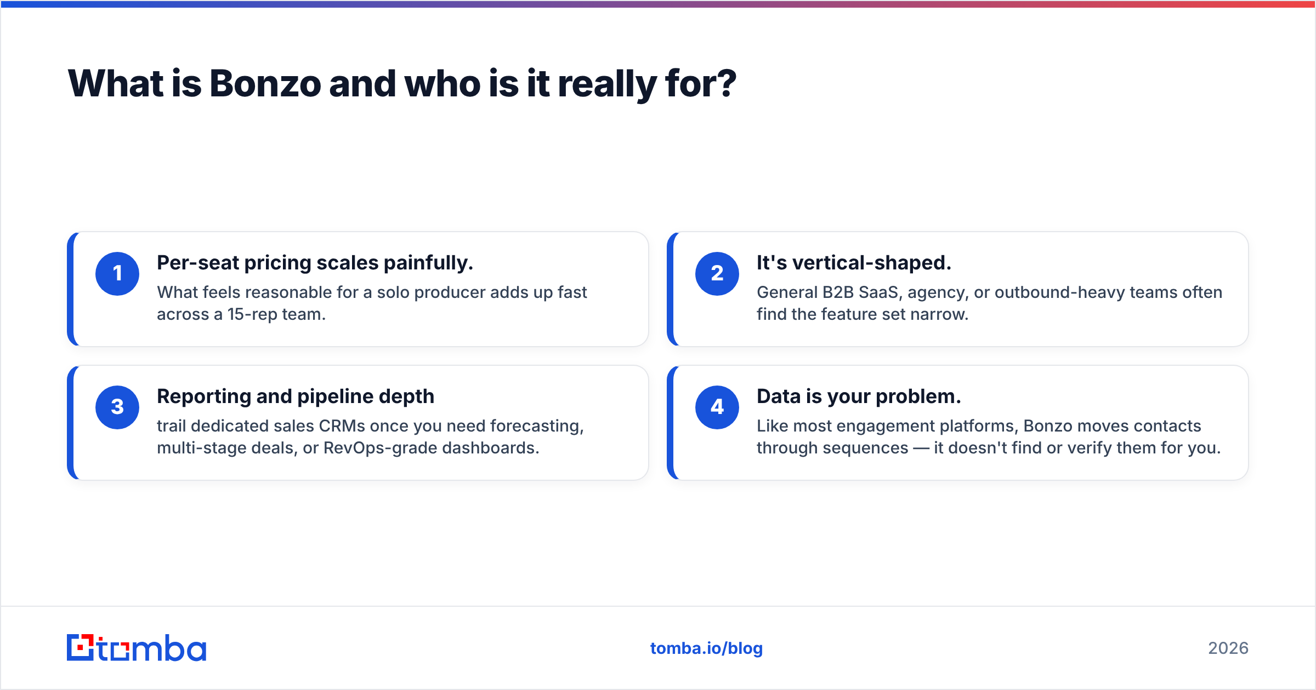The image size is (1316, 690).
Task: Click the blue accent edge of card 1
Action: tap(71, 289)
